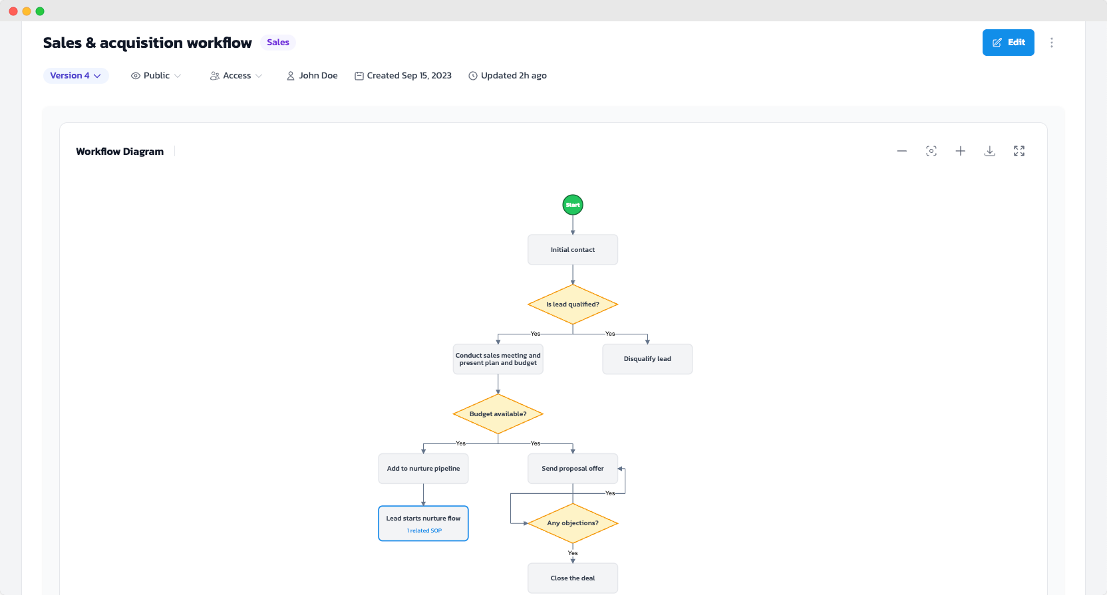Download the workflow diagram
This screenshot has height=595, width=1107.
click(x=990, y=152)
